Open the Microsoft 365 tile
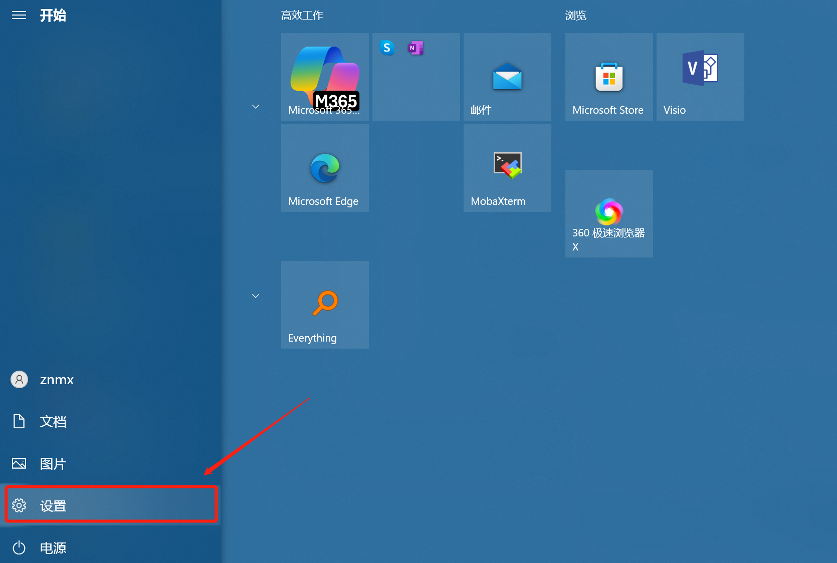Viewport: 837px width, 563px height. pos(325,77)
